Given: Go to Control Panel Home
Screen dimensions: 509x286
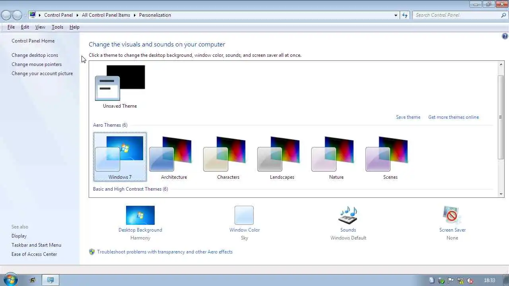Looking at the screenshot, I should pos(33,41).
